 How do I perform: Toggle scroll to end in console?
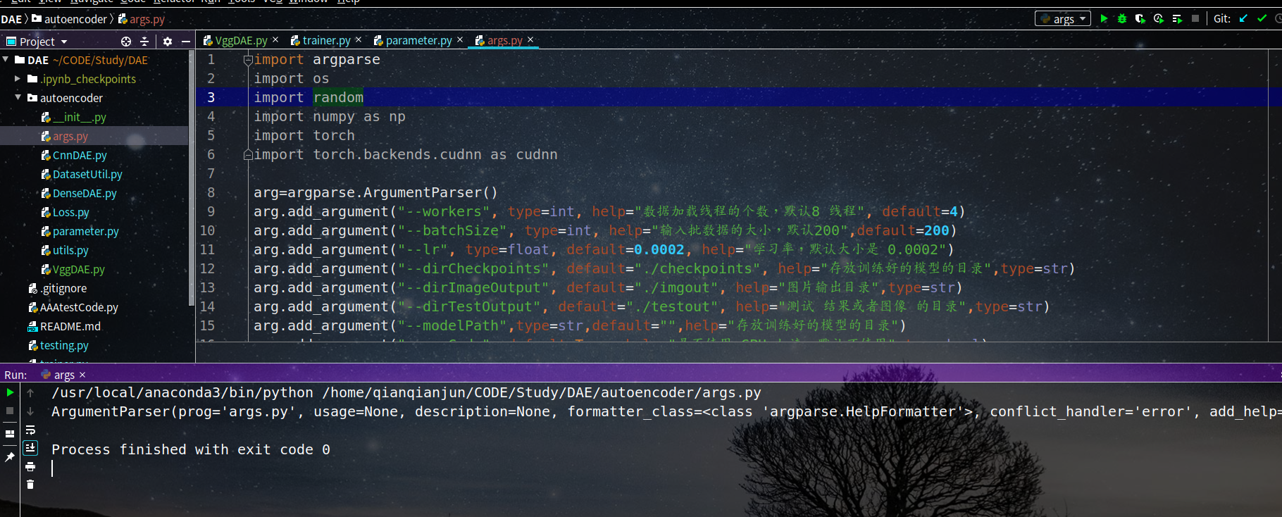click(30, 448)
